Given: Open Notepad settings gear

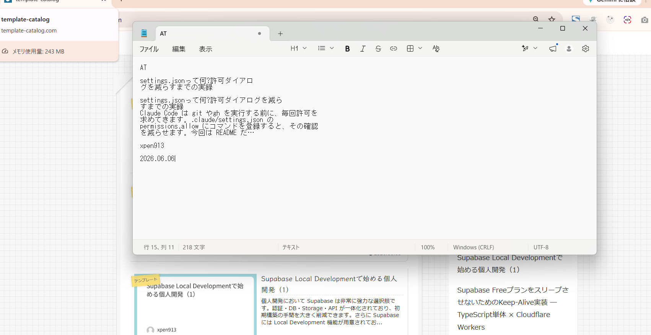Looking at the screenshot, I should tap(585, 49).
